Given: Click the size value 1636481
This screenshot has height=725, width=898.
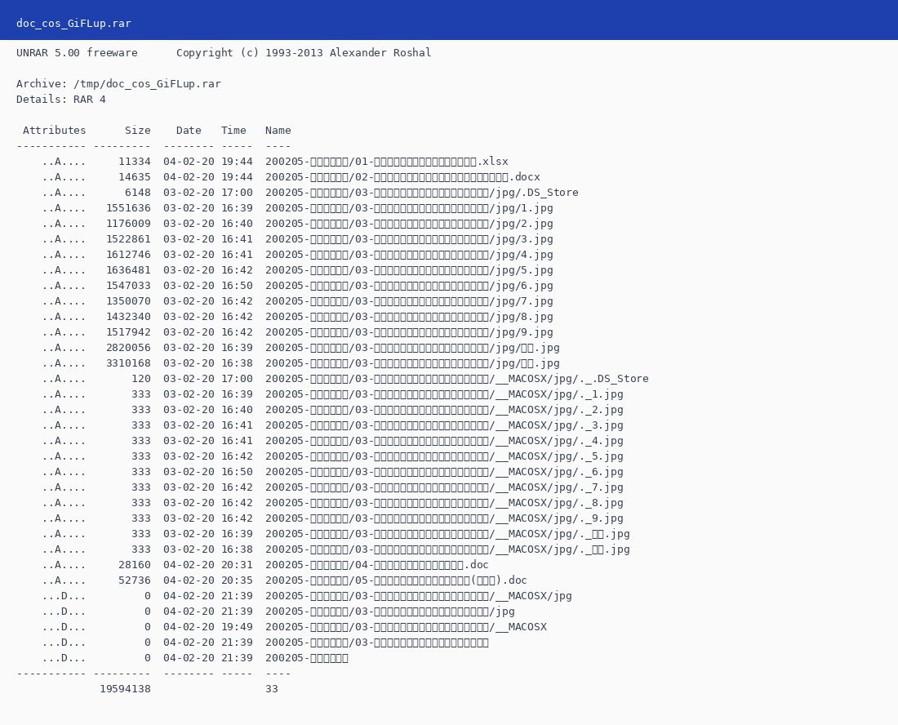Looking at the screenshot, I should pos(128,269).
